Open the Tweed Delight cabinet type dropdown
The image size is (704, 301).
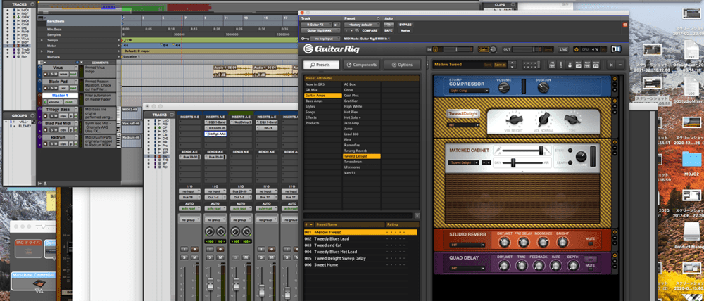click(x=463, y=162)
